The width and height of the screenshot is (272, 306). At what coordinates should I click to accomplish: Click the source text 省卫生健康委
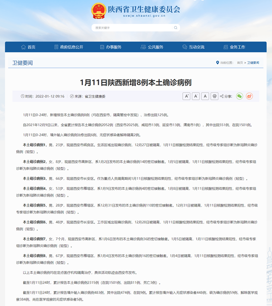click(95, 96)
